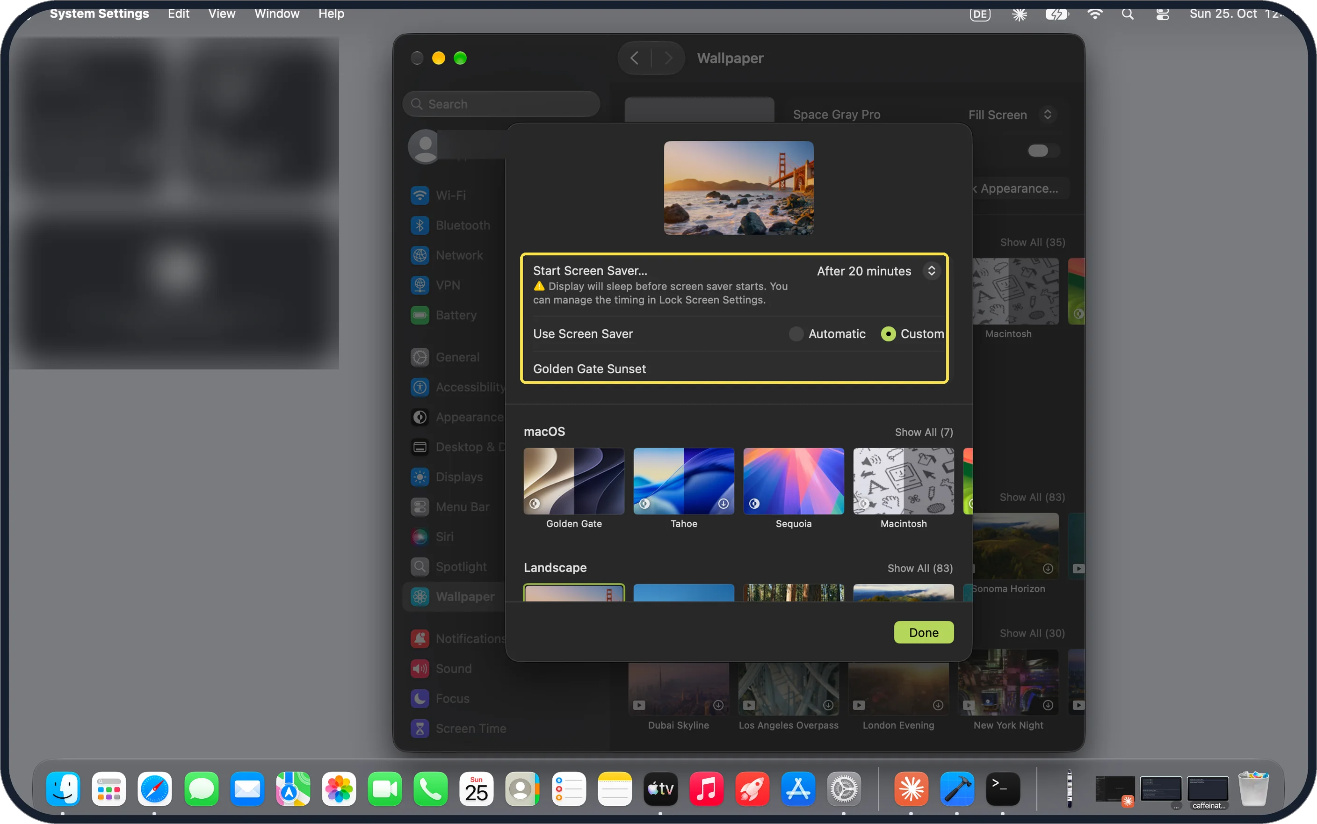Image resolution: width=1317 pixels, height=824 pixels.
Task: Show all 7 macOS screen savers
Action: (x=924, y=432)
